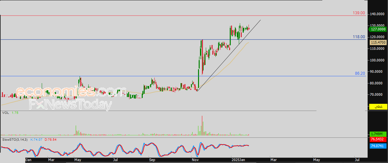
Task: Click the blue 86.20 support level label
Action: tap(360, 73)
